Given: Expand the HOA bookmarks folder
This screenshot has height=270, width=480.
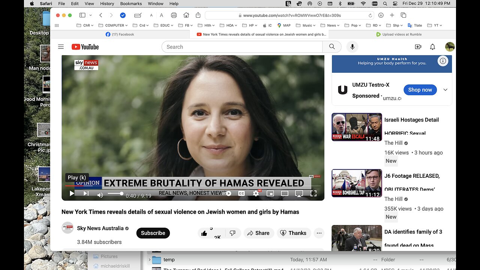Looking at the screenshot, I should click(228, 25).
